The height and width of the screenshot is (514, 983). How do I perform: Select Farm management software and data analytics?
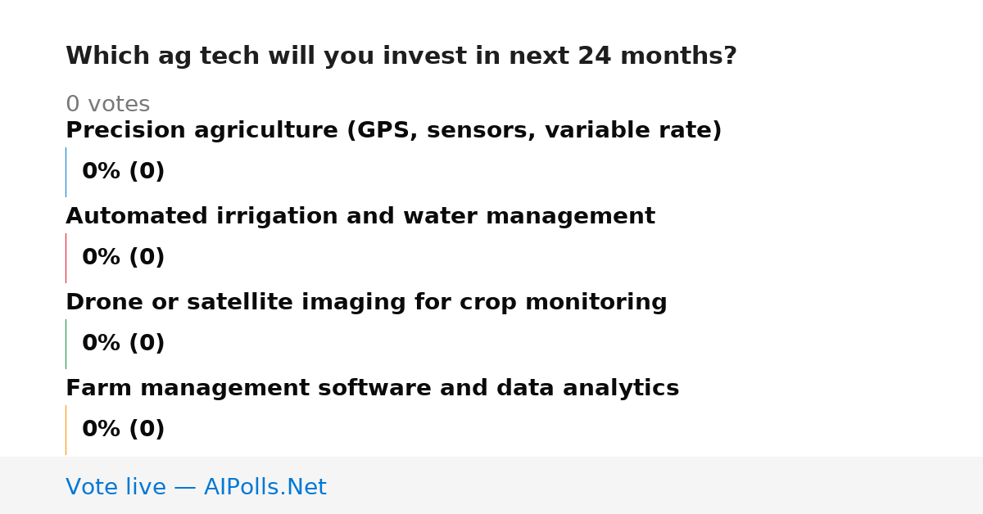point(372,389)
